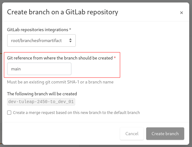The image size is (192, 147).
Task: Close the Create branch dialog with the X icon
Action: (x=181, y=12)
